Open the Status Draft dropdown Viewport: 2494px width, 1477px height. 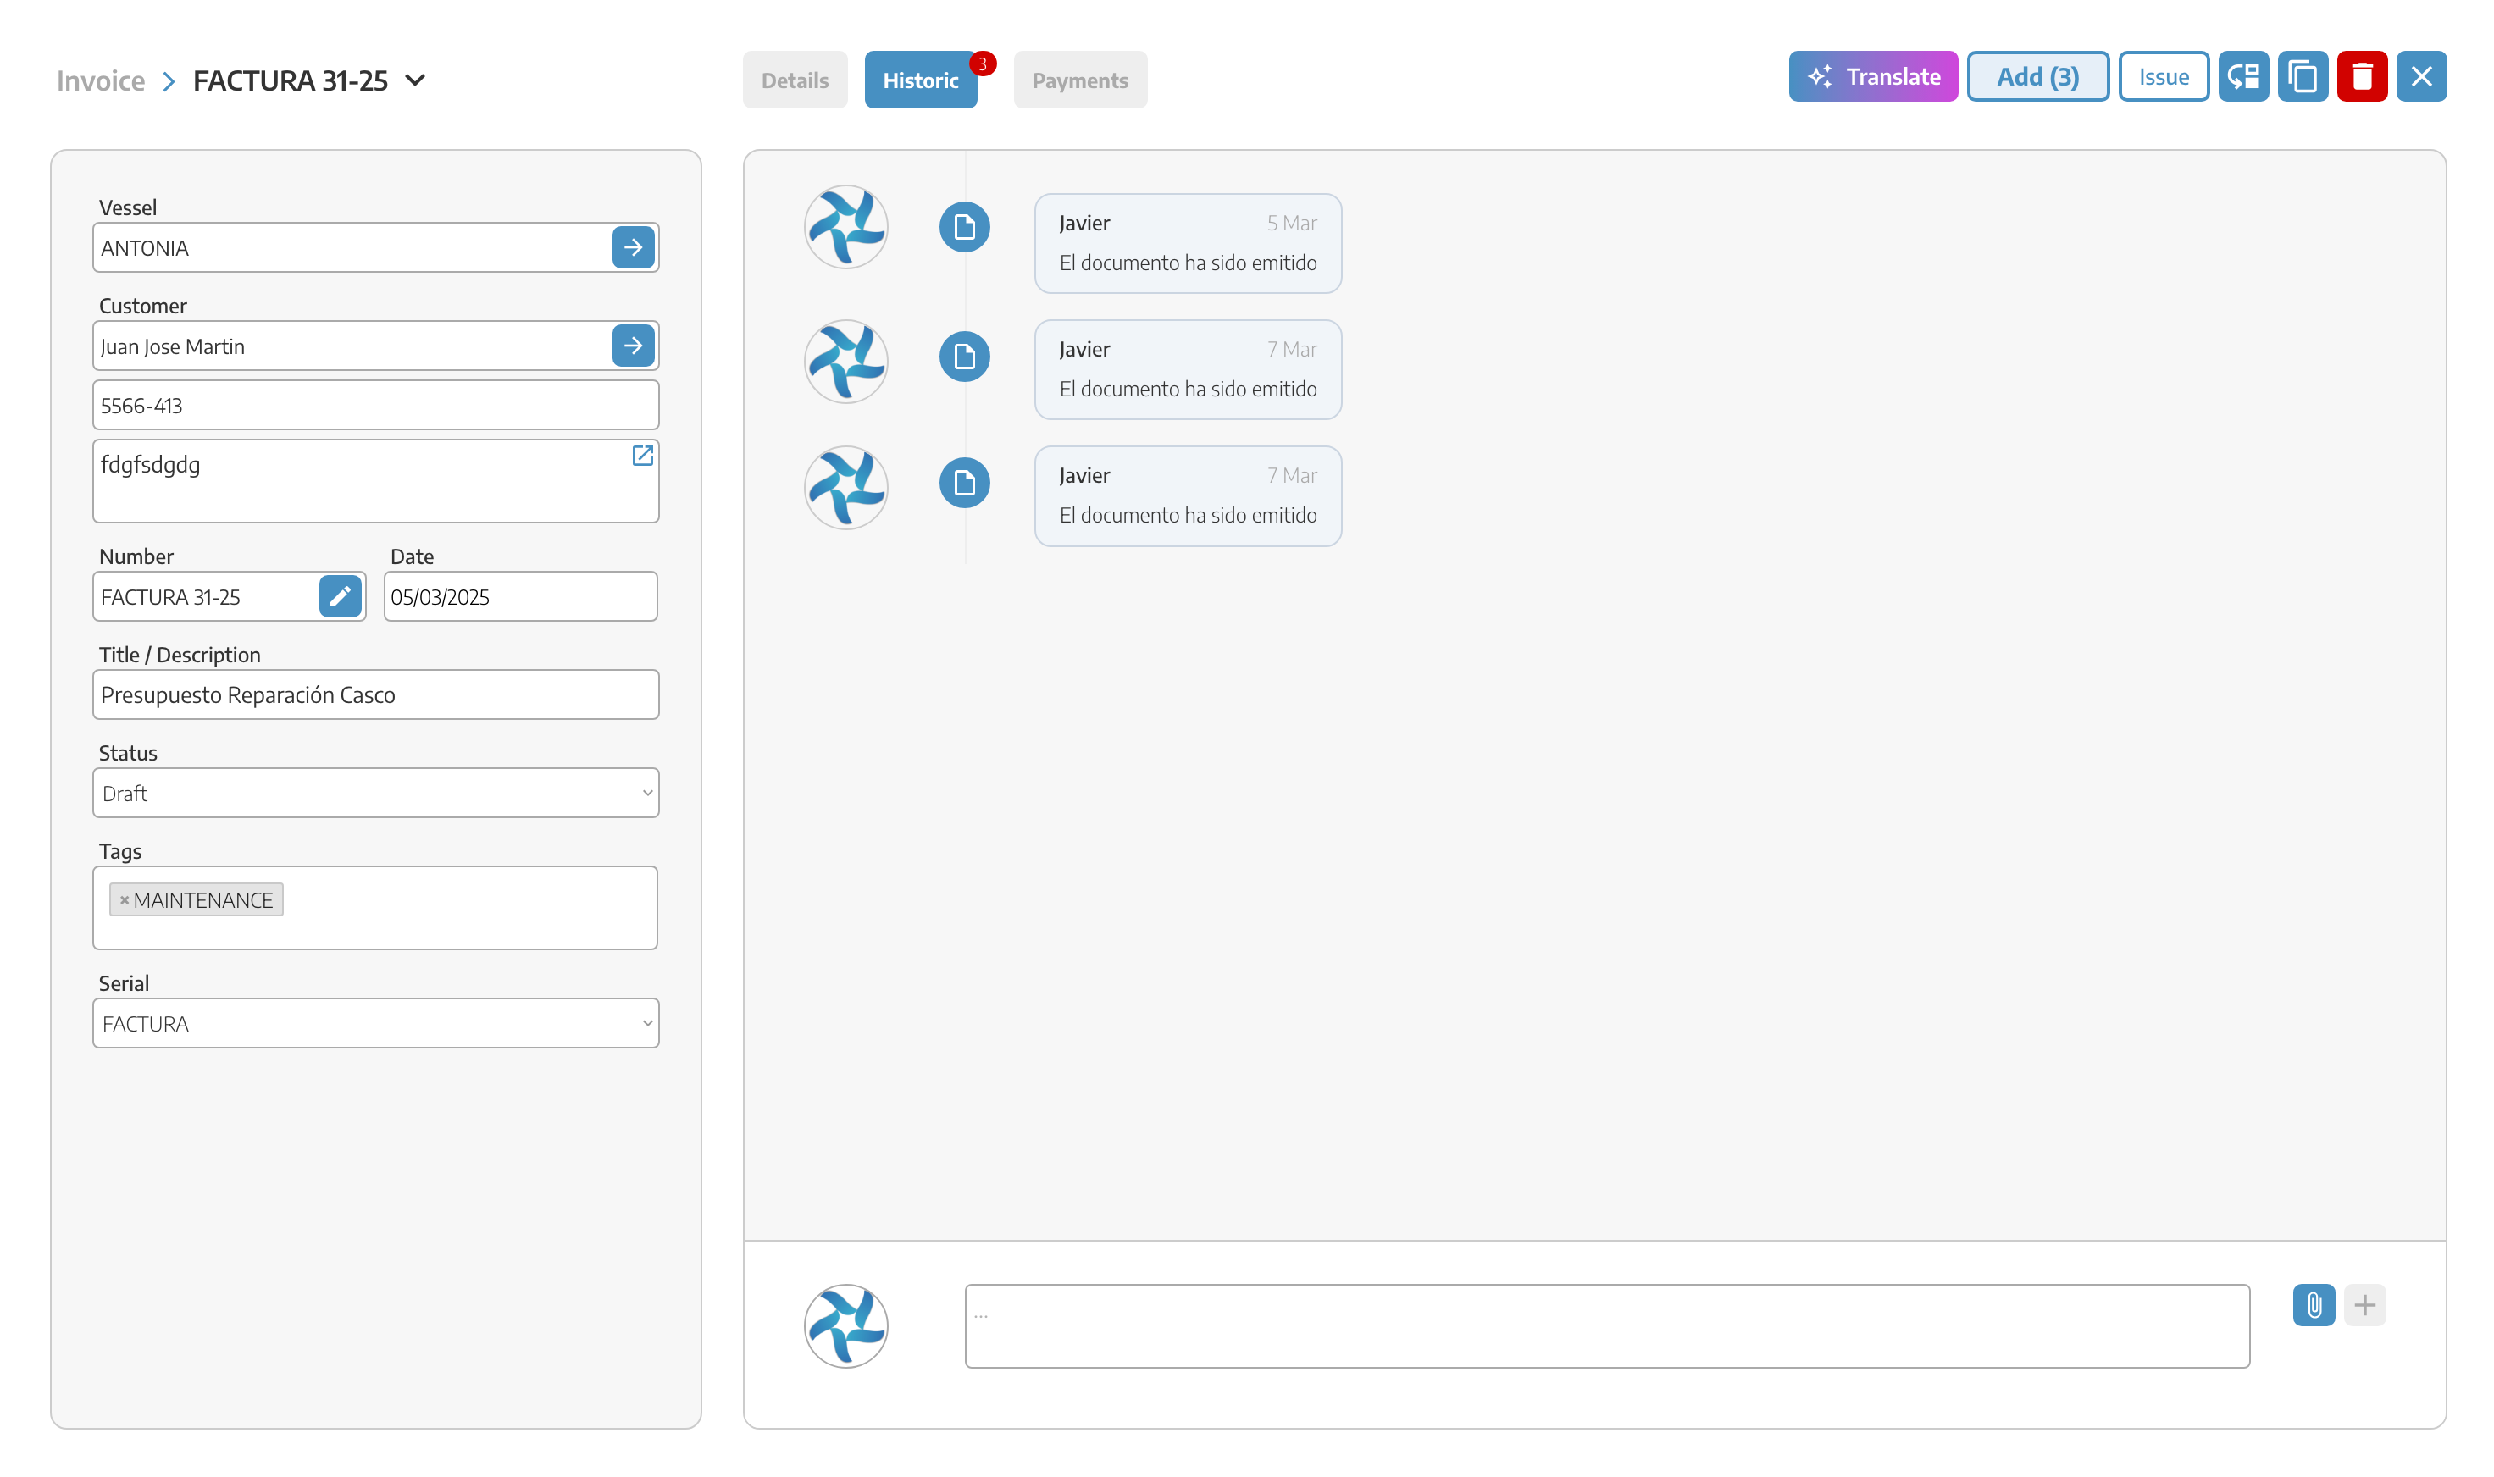tap(375, 792)
